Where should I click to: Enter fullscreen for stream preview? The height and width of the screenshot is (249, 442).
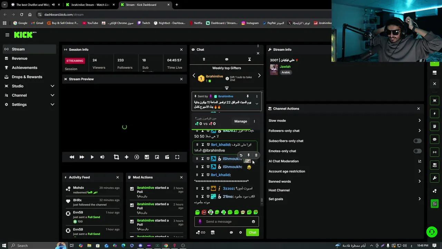pos(177,157)
